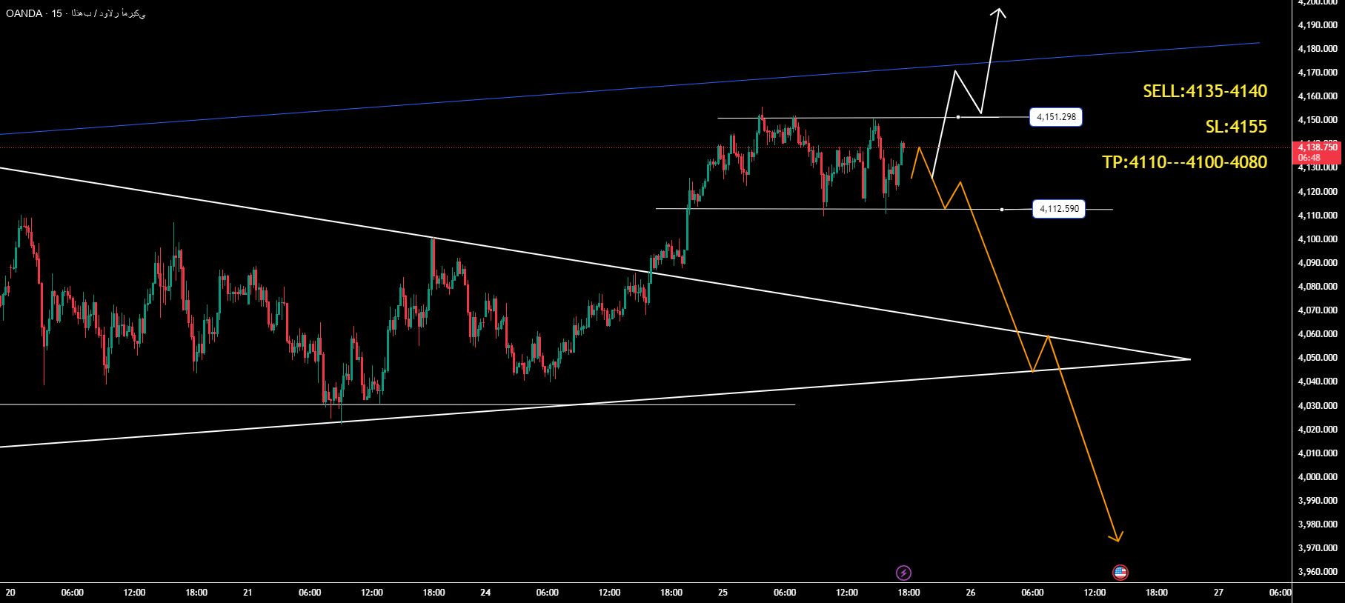Viewport: 1345px width, 603px height.
Task: Click the 3,970.000 level on price axis
Action: (1318, 548)
